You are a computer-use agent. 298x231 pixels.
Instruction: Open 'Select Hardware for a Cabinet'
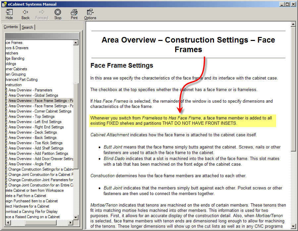[27, 206]
